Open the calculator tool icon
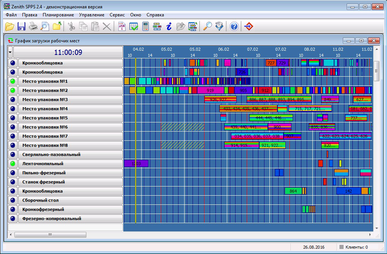Viewport: 387px width, 254px height. 145,26
